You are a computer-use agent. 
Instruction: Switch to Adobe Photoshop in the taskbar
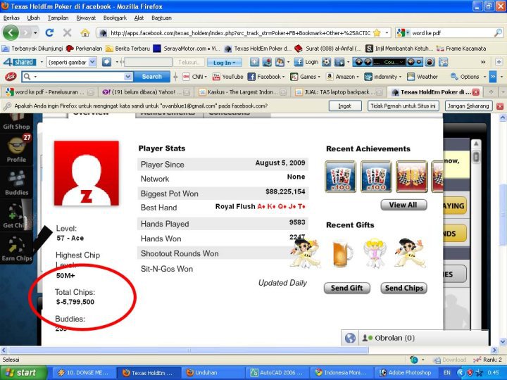[406, 372]
